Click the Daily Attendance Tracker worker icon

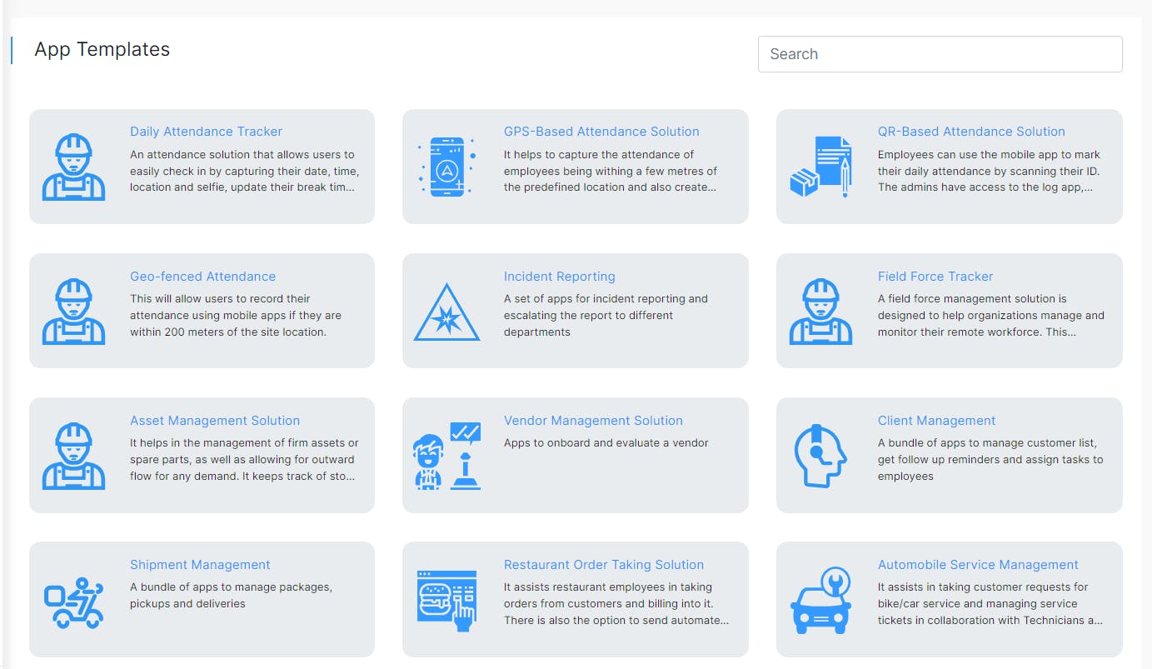73,167
